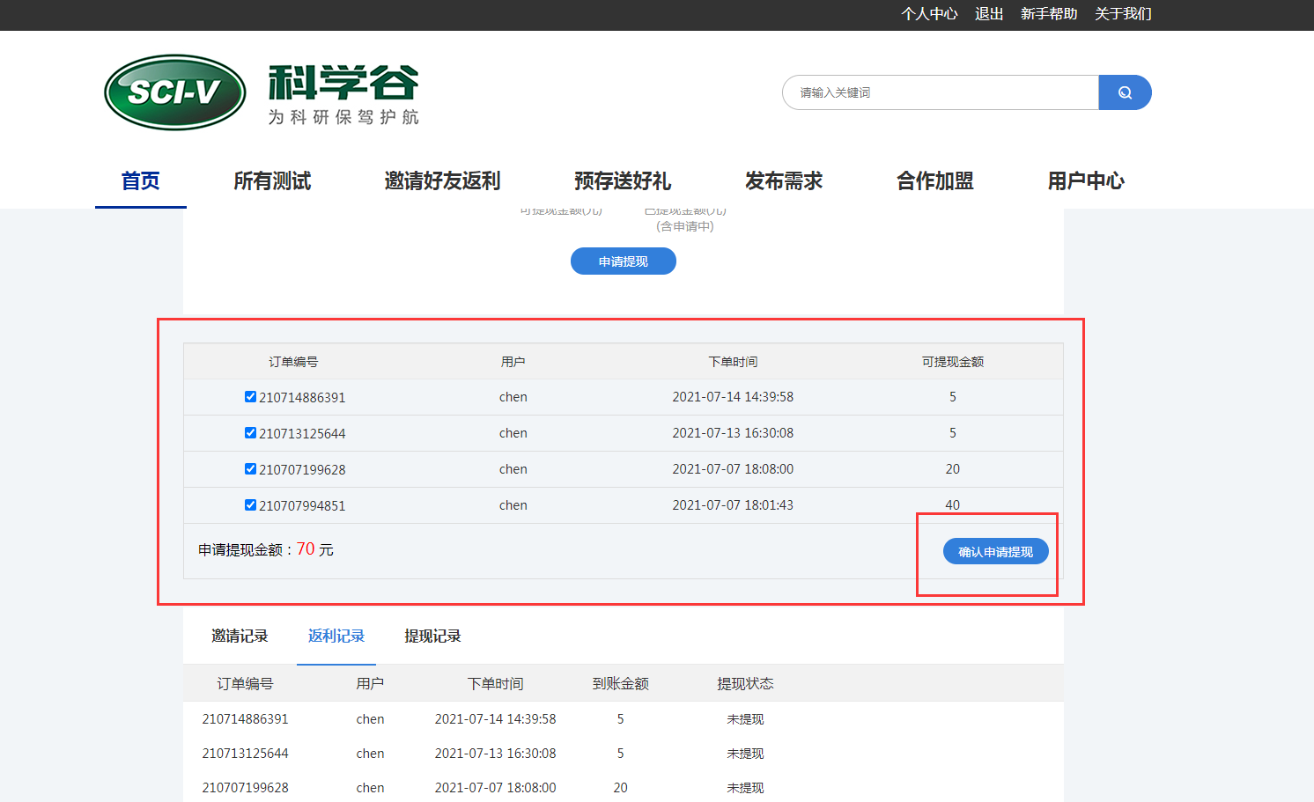Click the SCI-V 科学谷 logo
The width and height of the screenshot is (1314, 802).
coord(262,92)
